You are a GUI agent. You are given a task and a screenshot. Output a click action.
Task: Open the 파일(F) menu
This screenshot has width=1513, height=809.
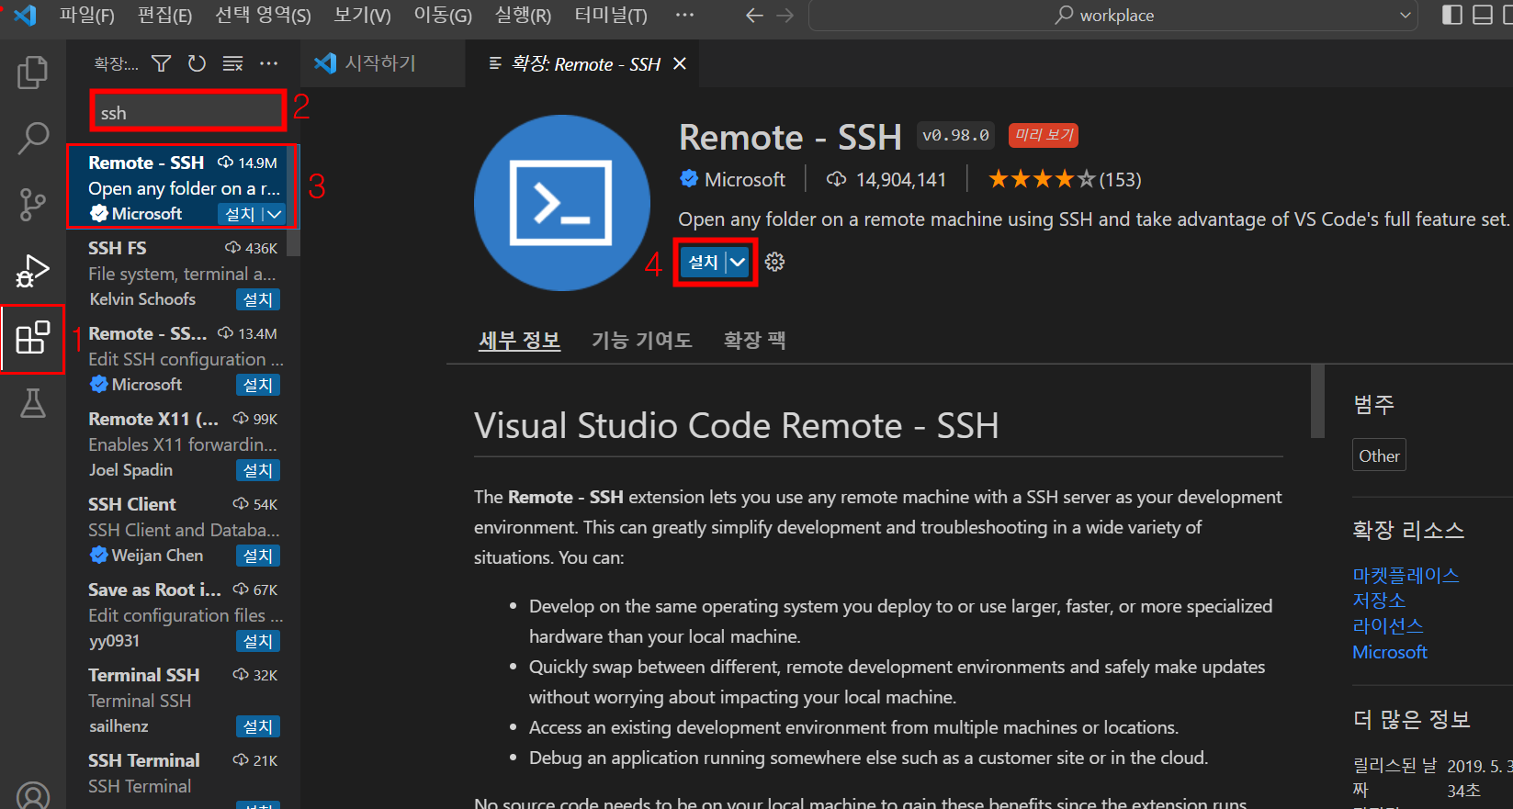pos(86,16)
